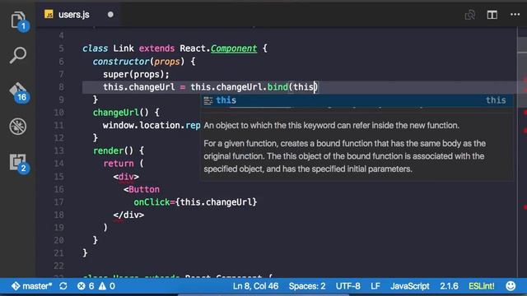Click 'onClick' attribute on line 17

152,202
